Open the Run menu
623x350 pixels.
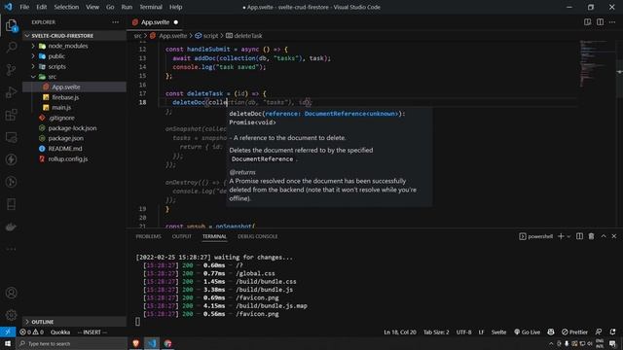(x=127, y=7)
